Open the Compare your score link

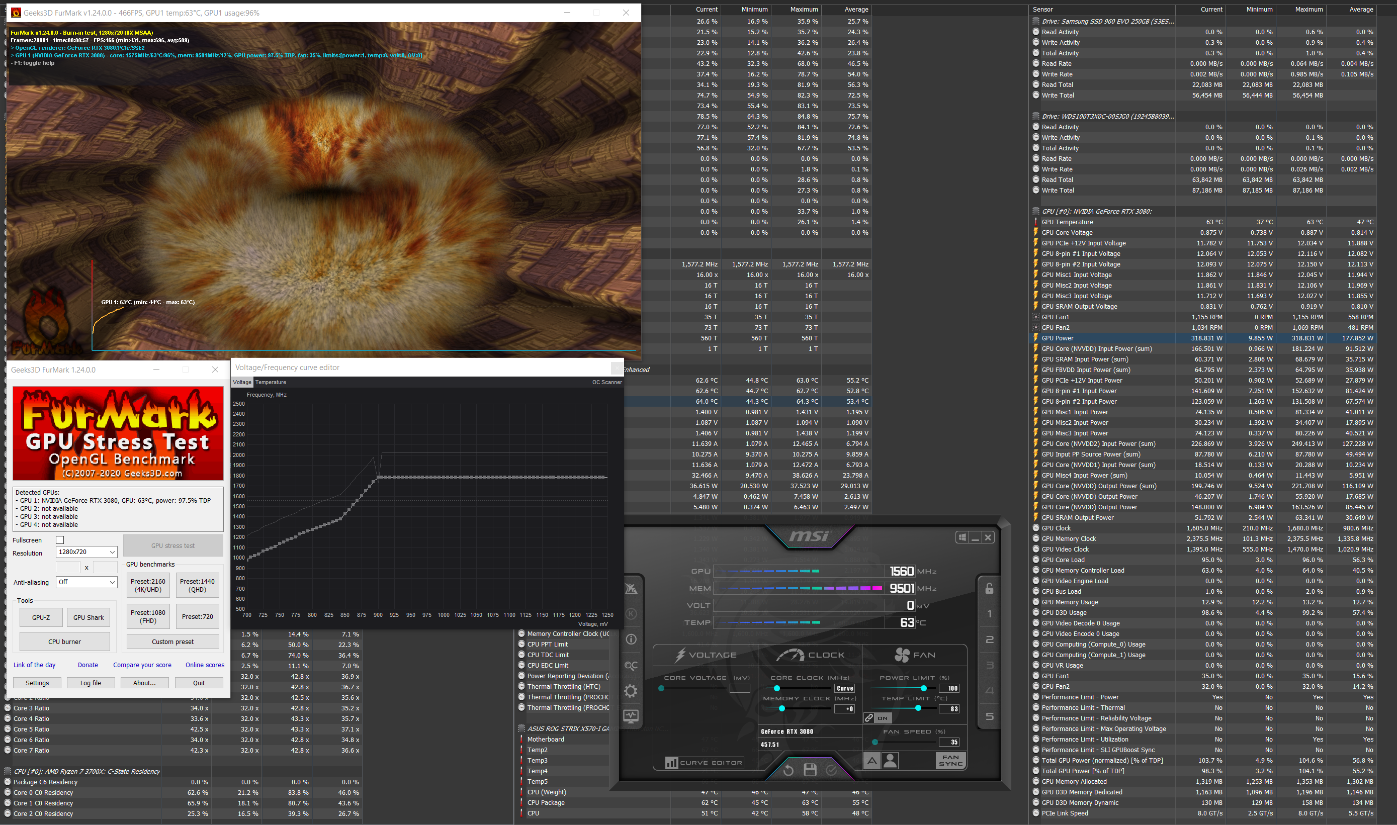point(142,665)
